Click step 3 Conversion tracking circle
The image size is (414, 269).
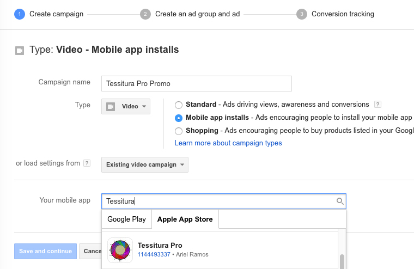pos(301,14)
